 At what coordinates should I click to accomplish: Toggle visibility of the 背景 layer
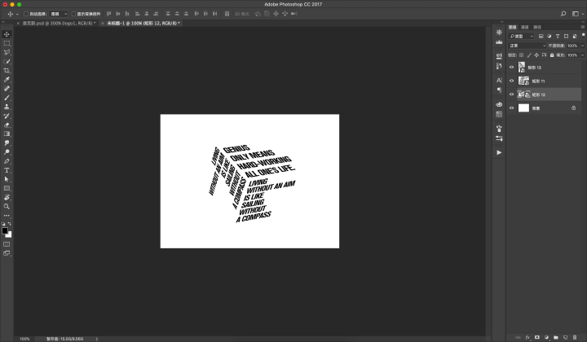pyautogui.click(x=511, y=107)
